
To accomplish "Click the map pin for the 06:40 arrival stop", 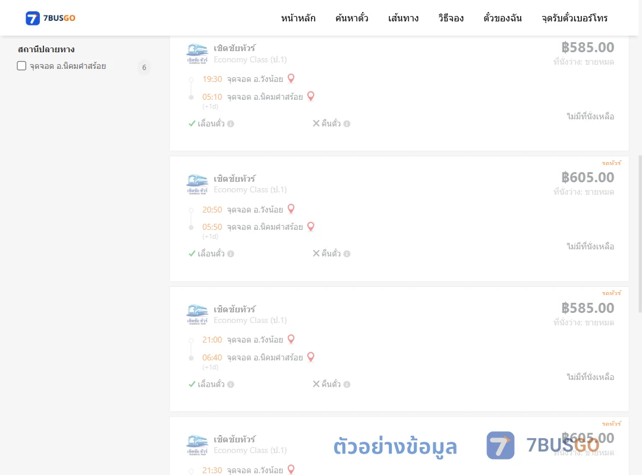I will pos(311,357).
